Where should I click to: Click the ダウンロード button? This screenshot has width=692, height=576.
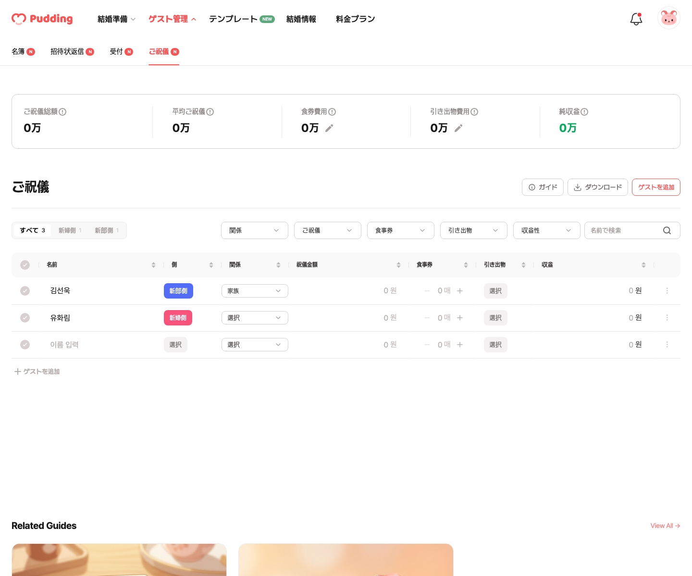click(x=598, y=187)
